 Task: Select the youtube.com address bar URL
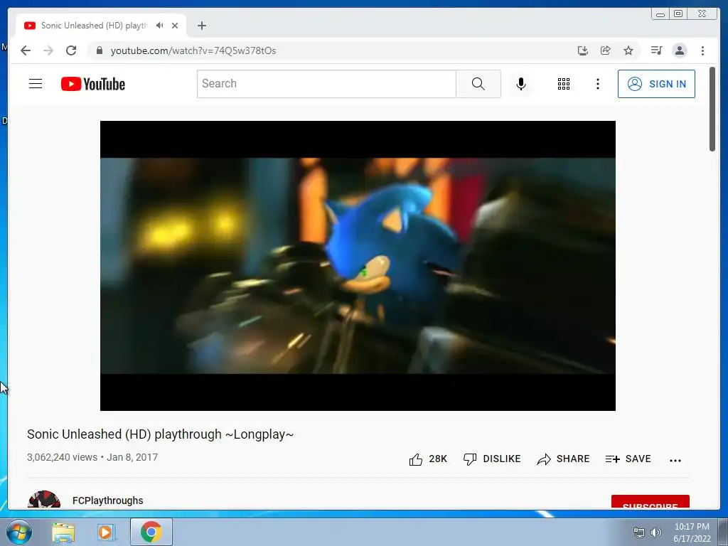point(193,50)
